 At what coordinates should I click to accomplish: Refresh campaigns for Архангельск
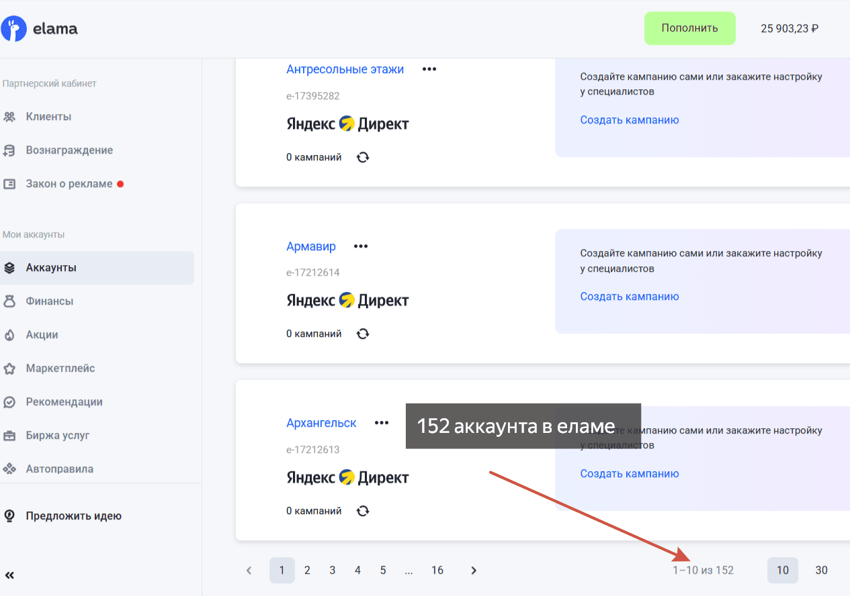coord(363,511)
